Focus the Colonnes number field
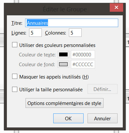 [75, 33]
